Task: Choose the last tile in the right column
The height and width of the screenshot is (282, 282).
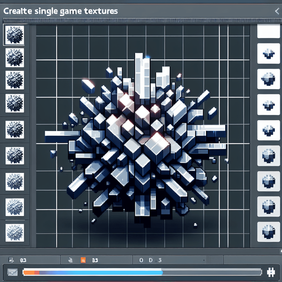Action: [268, 232]
